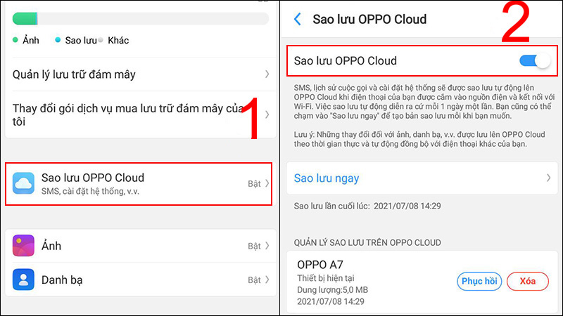Screen dimensions: 563x316
Task: Open the chevron on the Danh bạ row
Action: (x=267, y=279)
